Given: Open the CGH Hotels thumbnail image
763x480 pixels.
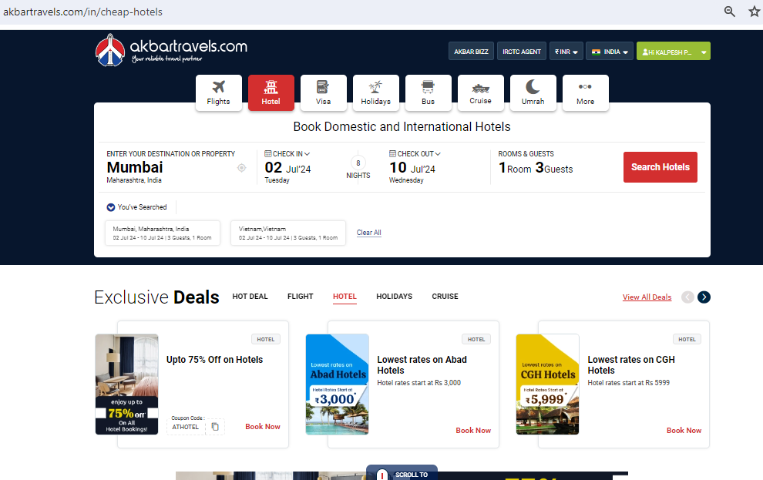Looking at the screenshot, I should click(x=547, y=384).
